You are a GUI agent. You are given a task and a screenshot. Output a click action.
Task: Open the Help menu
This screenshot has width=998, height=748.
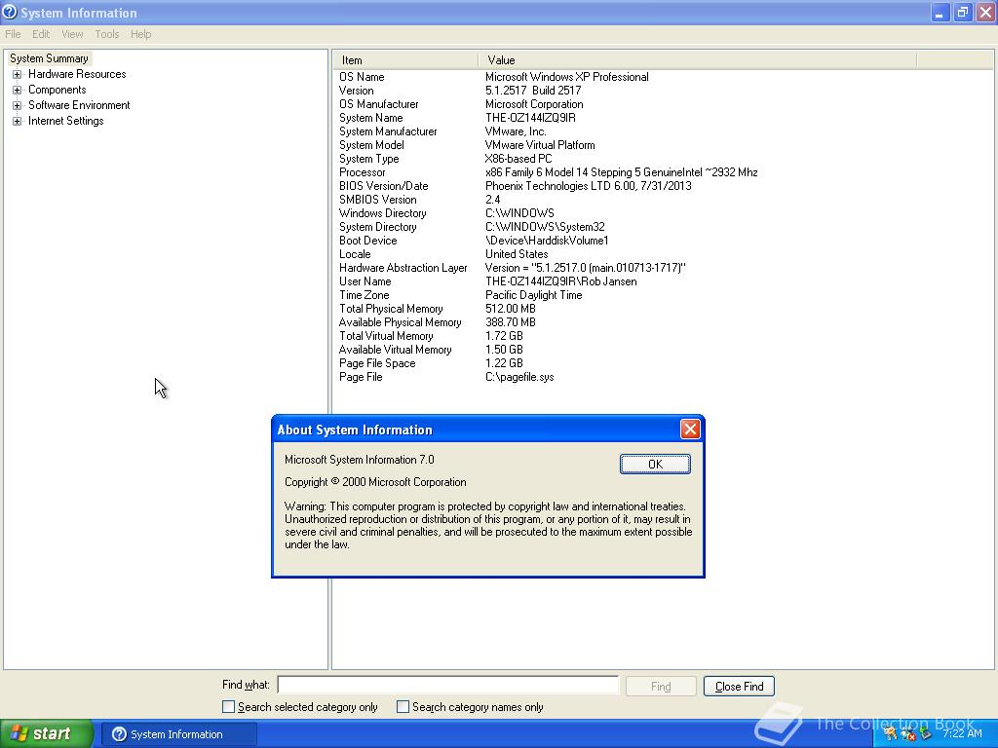point(140,34)
